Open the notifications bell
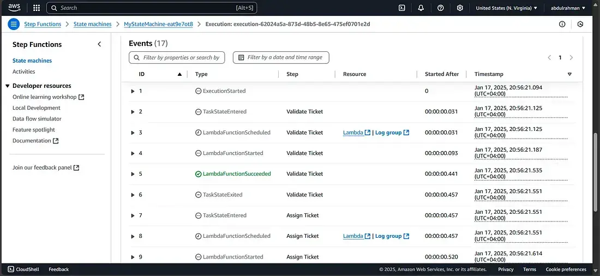This screenshot has width=600, height=276. (x=421, y=8)
